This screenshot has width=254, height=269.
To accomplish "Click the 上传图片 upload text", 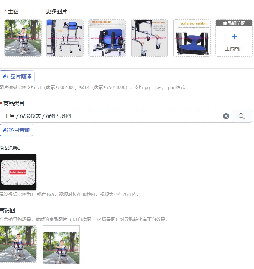I will point(234,49).
